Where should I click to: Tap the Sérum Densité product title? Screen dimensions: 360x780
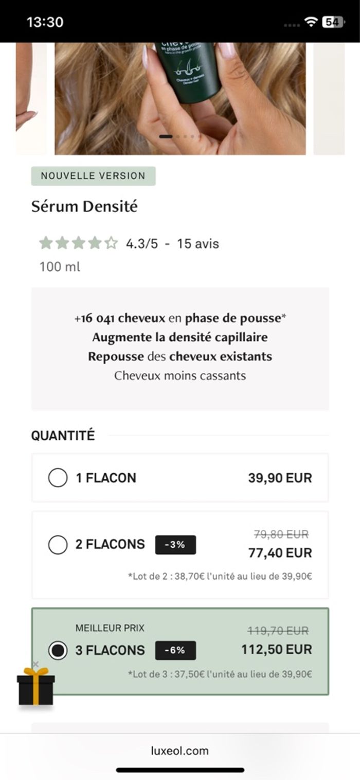point(84,206)
